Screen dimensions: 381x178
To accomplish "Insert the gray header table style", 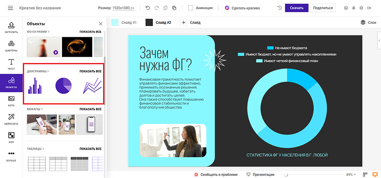I will pos(58,164).
